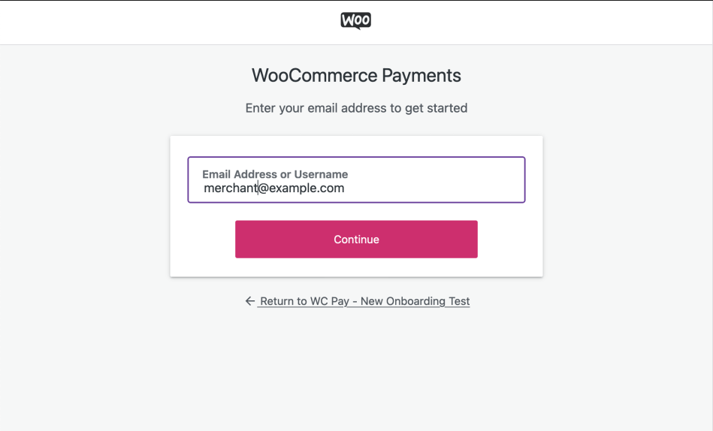Click the 'WC Pay' text in the return link
Viewport: 713px width, 431px height.
331,301
